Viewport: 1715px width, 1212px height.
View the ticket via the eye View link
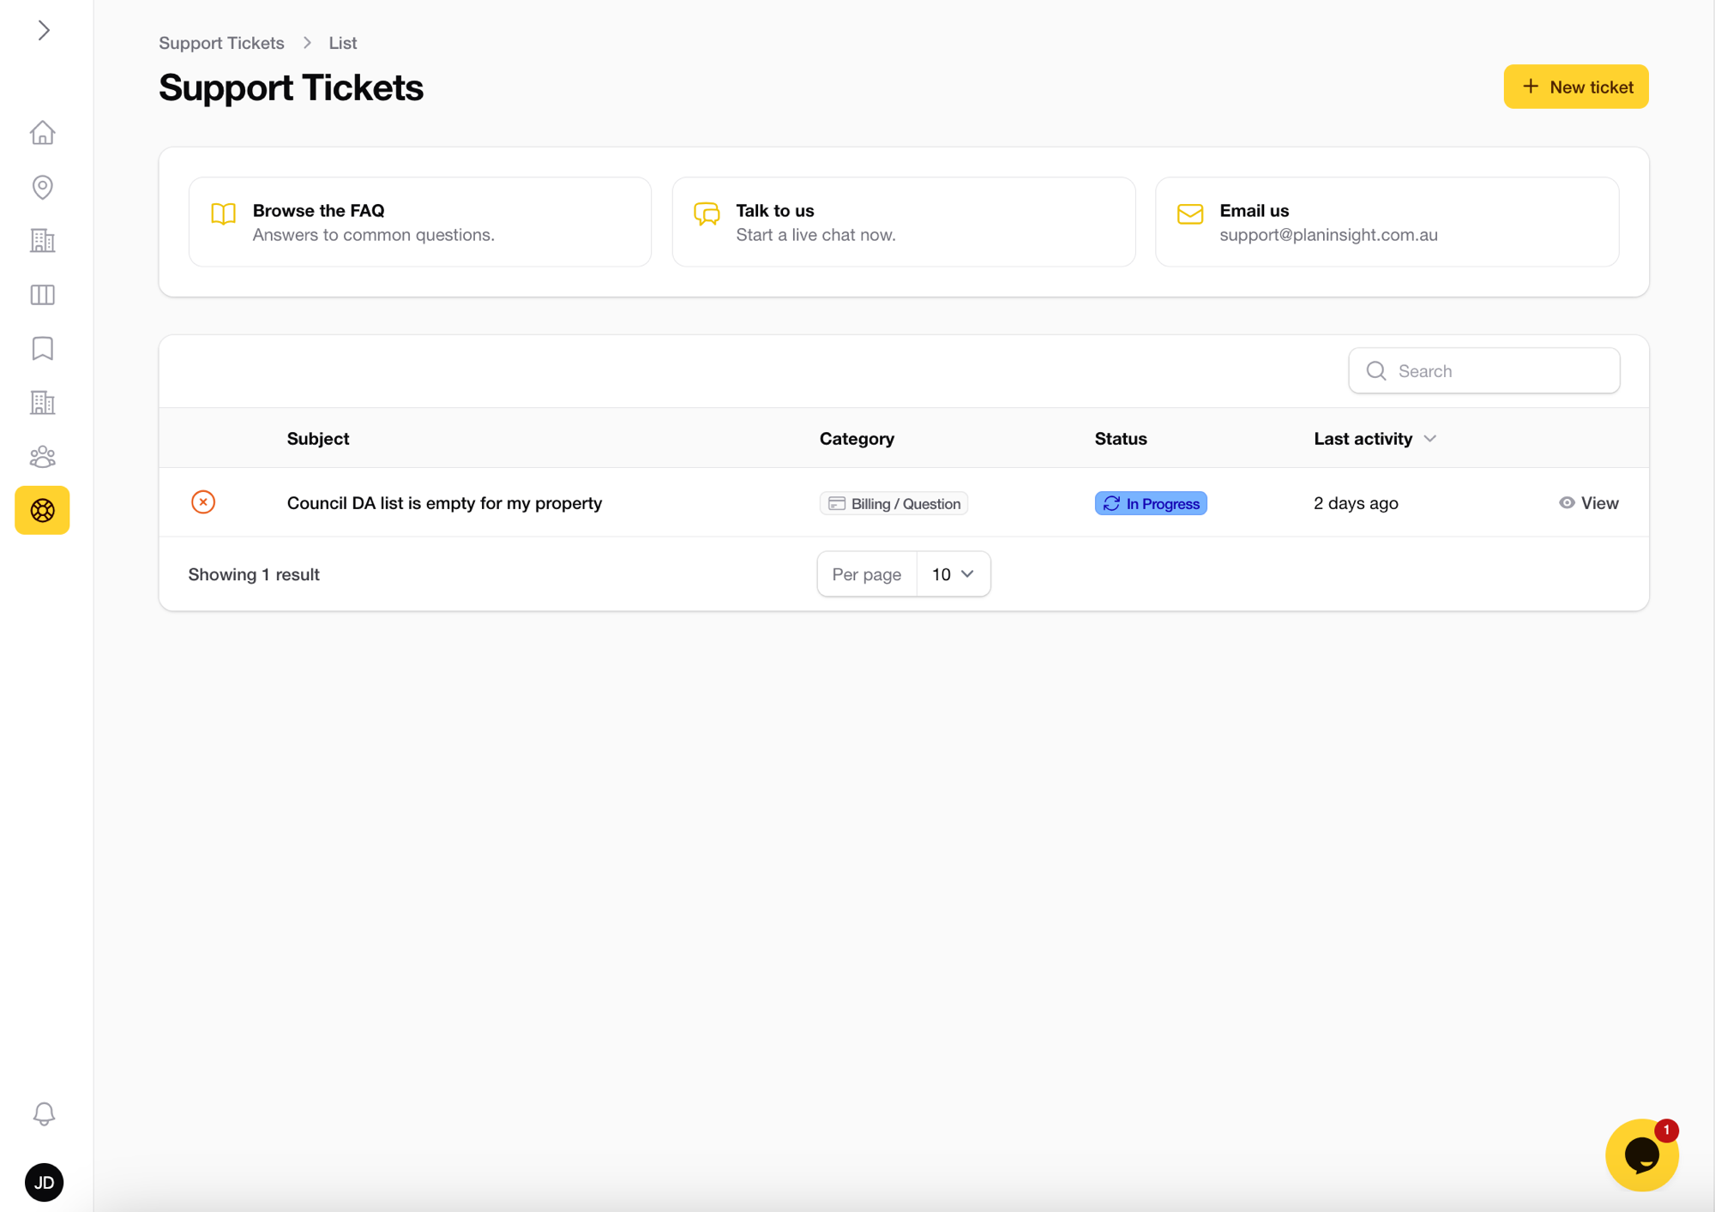pos(1589,503)
